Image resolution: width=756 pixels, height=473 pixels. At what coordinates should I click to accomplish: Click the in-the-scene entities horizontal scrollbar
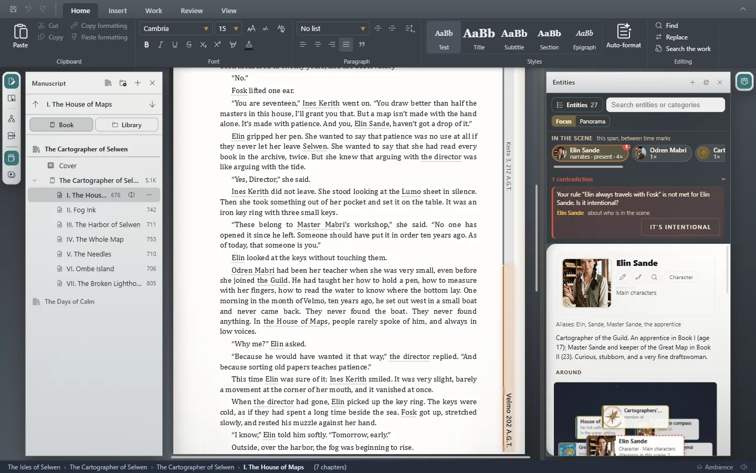[588, 167]
